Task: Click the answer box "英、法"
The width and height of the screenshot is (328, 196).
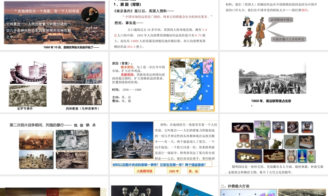Action: tap(193, 171)
